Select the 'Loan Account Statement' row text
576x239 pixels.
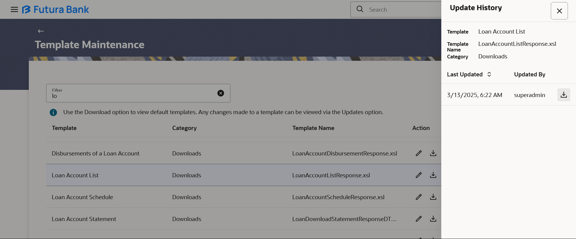pyautogui.click(x=84, y=219)
